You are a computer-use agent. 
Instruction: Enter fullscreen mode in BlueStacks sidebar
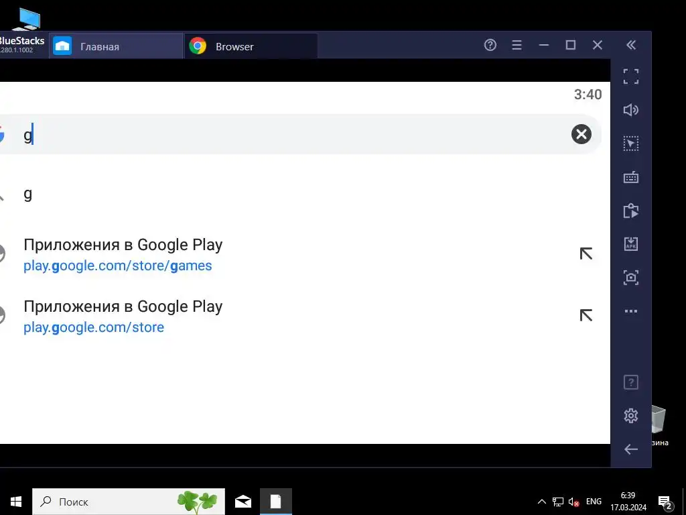[631, 76]
